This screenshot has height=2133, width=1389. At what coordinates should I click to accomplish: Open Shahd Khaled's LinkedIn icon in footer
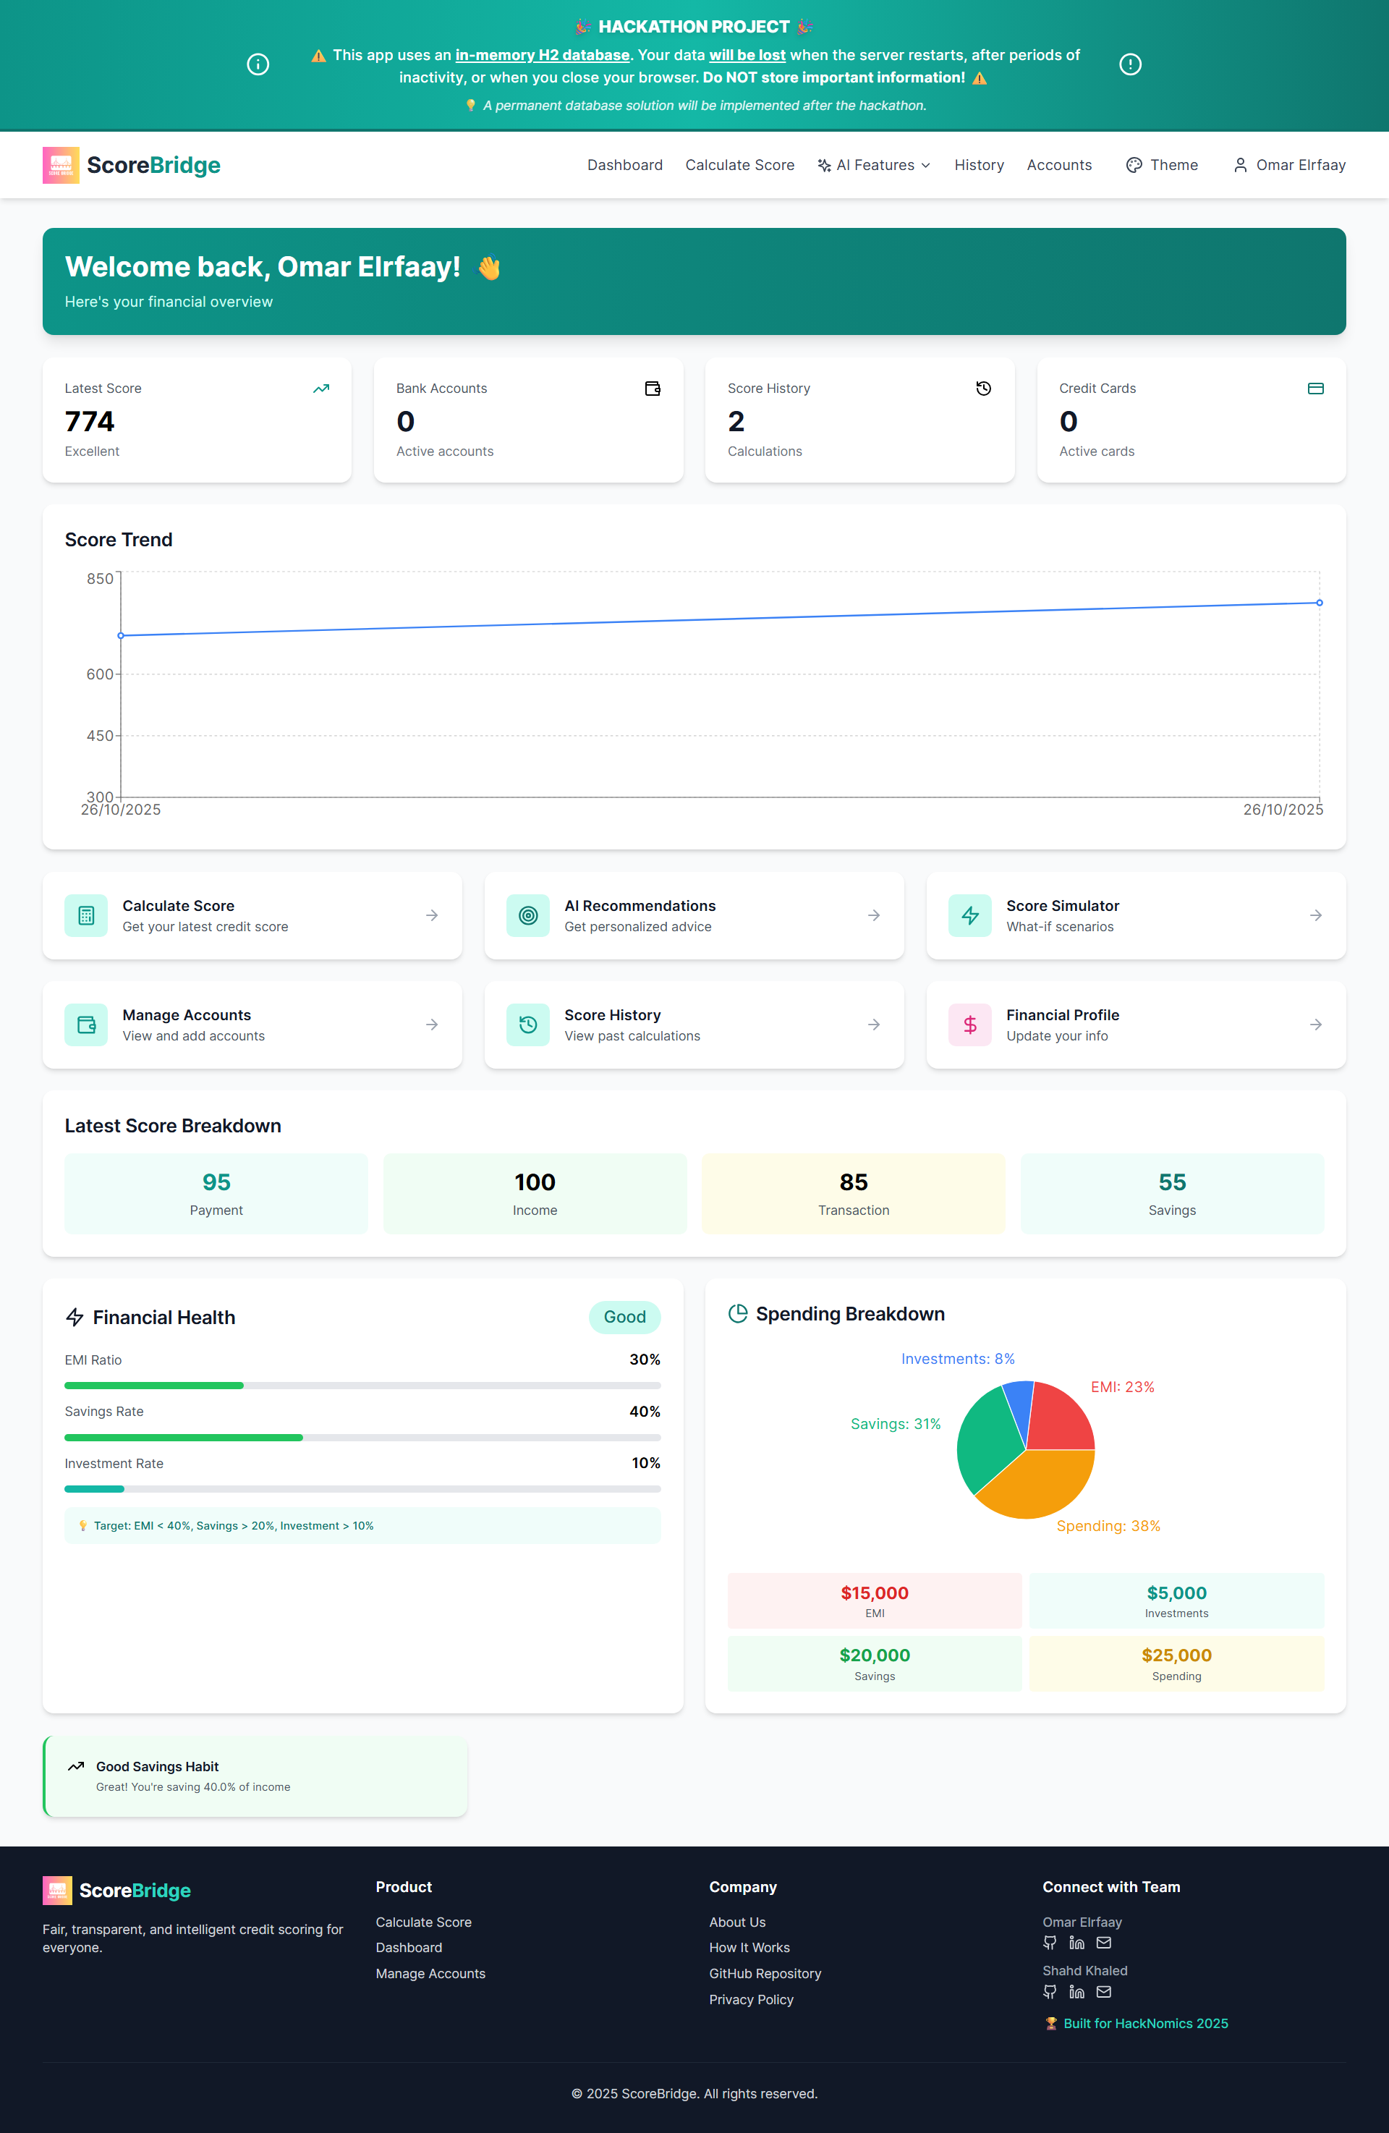pos(1076,1991)
